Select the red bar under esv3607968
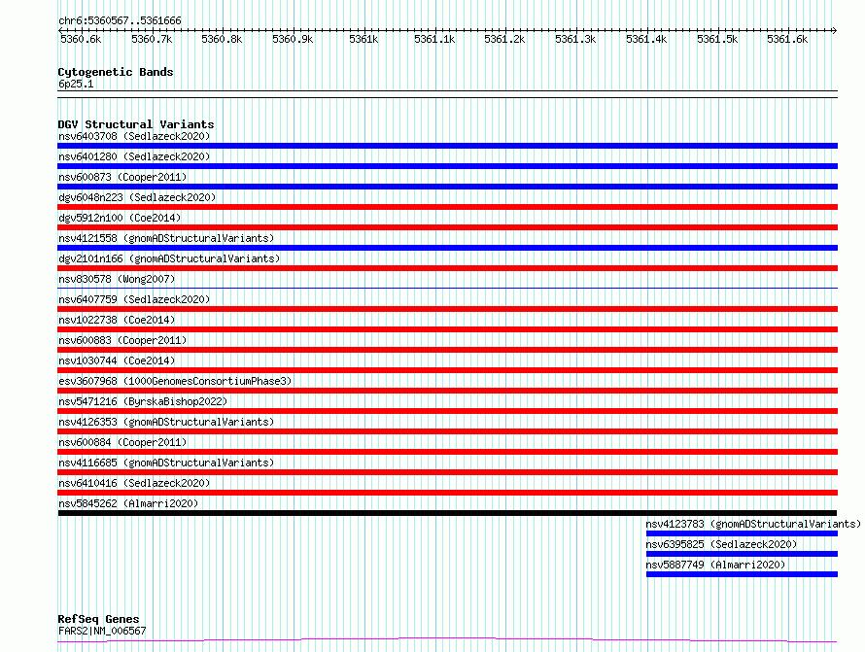This screenshot has height=652, width=865. (x=447, y=391)
